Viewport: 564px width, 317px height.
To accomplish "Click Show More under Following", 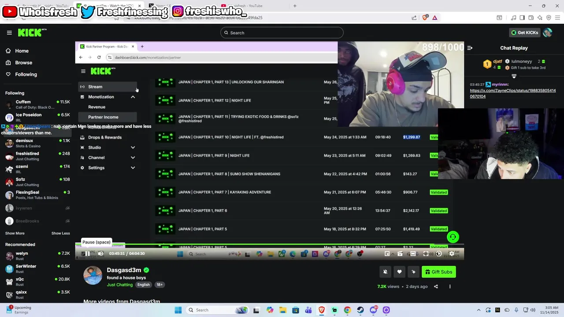I will point(15,233).
